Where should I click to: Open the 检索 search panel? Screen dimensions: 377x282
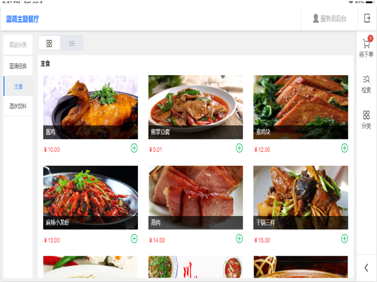coord(366,84)
